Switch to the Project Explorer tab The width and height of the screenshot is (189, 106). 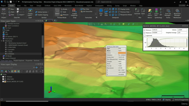point(19,61)
